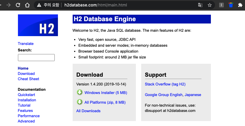Reload the page with refresh icon
The height and width of the screenshot is (126, 245).
coord(18,5)
